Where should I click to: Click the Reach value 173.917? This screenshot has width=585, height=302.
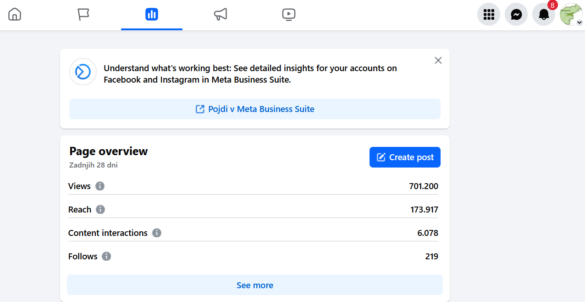pos(424,210)
